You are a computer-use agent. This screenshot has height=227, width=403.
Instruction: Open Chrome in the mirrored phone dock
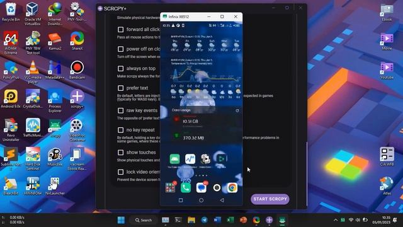(232, 188)
